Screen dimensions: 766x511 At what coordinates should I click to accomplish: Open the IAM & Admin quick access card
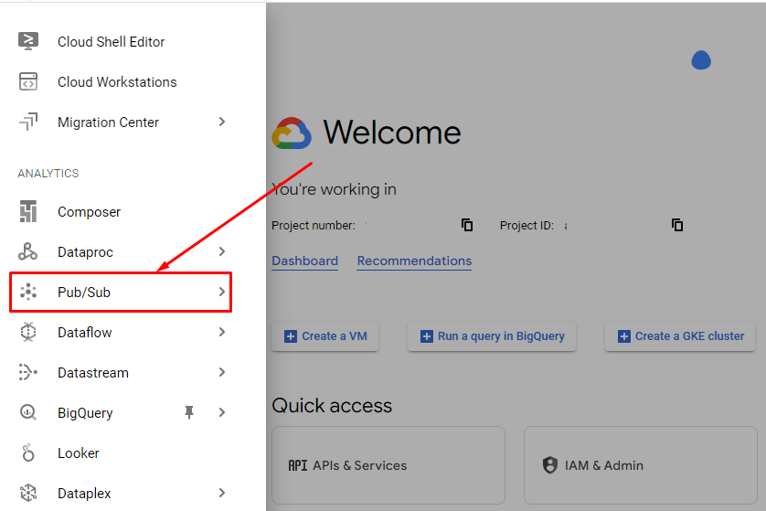(x=641, y=465)
